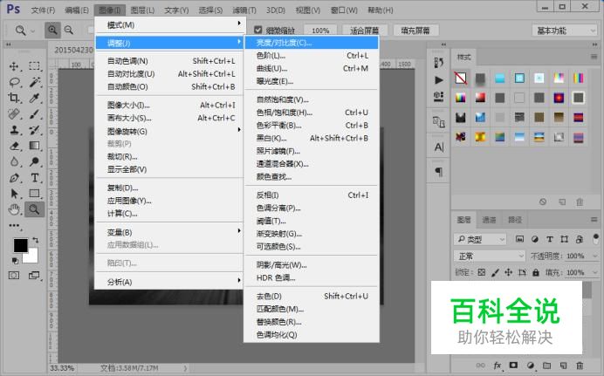
Task: Click 填充屏幕 button
Action: [415, 31]
